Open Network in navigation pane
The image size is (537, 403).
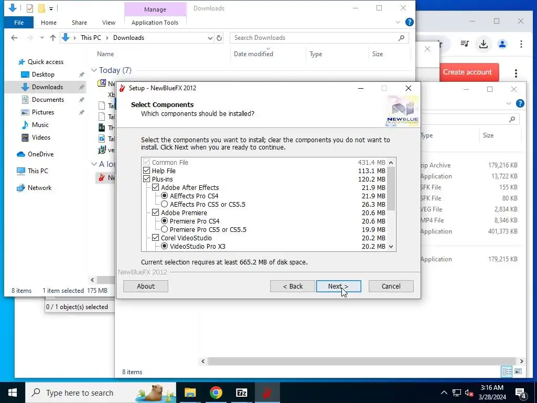(x=39, y=188)
